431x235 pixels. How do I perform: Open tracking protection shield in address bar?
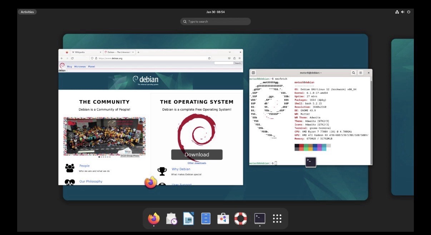(x=92, y=58)
